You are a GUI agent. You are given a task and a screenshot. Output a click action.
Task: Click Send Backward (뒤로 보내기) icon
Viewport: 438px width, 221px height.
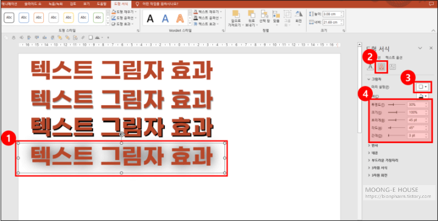coord(252,15)
